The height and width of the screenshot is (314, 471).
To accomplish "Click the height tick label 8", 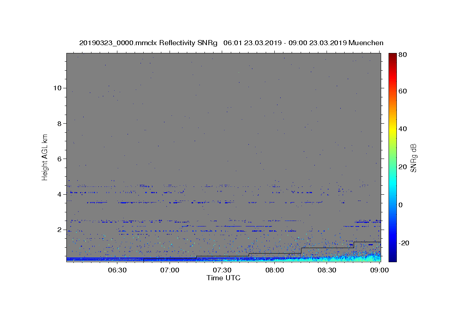I will (x=60, y=123).
